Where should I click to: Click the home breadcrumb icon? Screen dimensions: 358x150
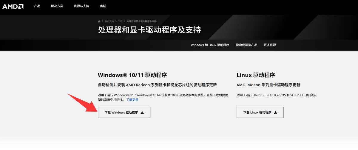[99, 21]
